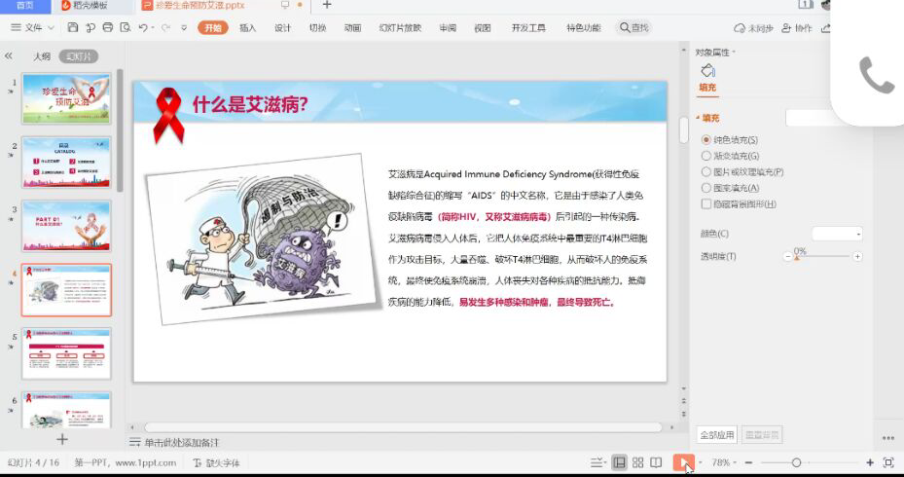
Task: Click the fit-to-window icon beside zoom
Action: [x=887, y=462]
